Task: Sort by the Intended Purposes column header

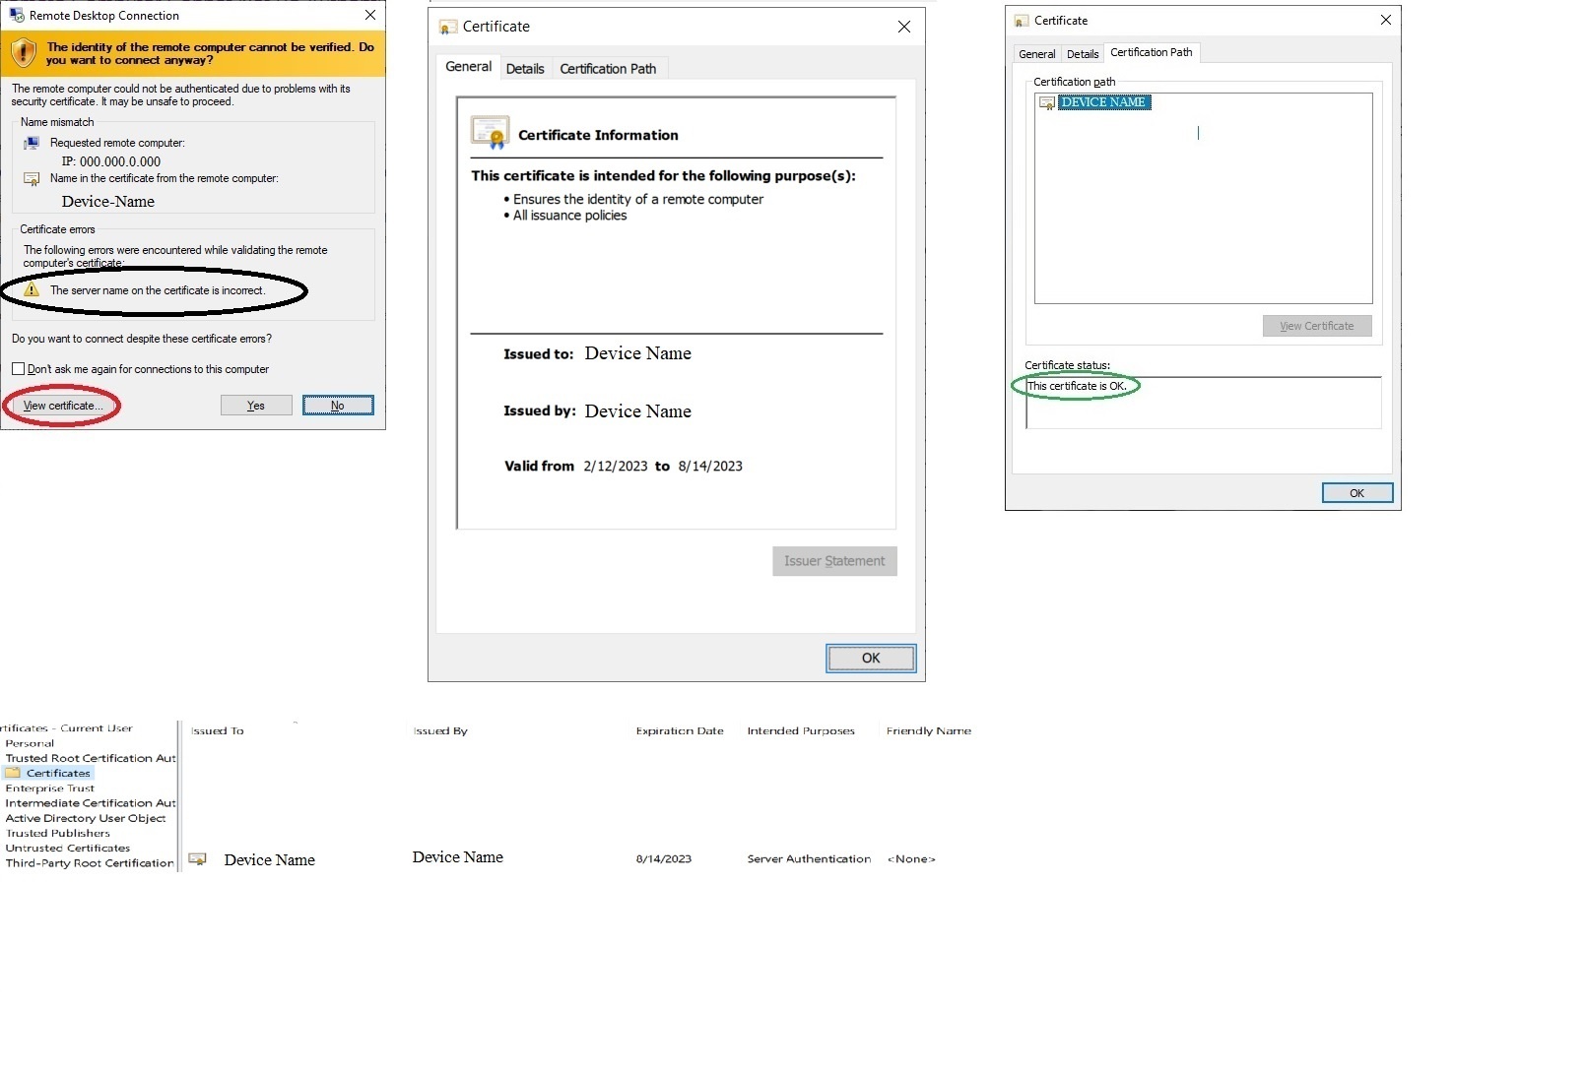Action: (801, 731)
